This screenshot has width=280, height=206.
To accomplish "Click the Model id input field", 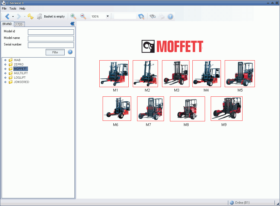I will [51, 32].
